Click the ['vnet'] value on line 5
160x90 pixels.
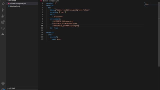tap(62, 12)
